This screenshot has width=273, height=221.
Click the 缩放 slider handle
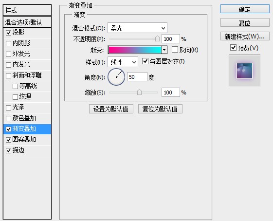tap(139, 92)
